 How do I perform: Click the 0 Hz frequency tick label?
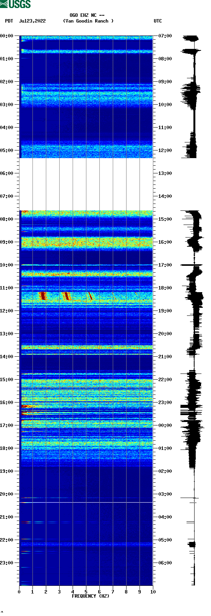[19, 592]
